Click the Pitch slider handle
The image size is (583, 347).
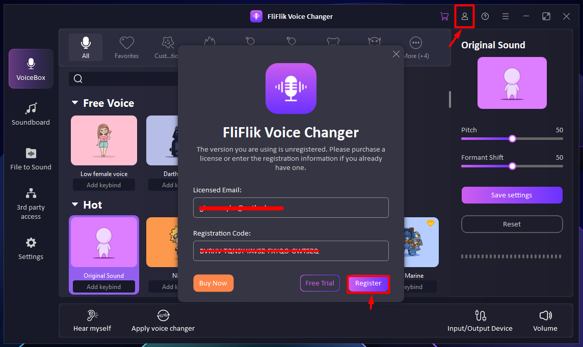click(x=512, y=138)
